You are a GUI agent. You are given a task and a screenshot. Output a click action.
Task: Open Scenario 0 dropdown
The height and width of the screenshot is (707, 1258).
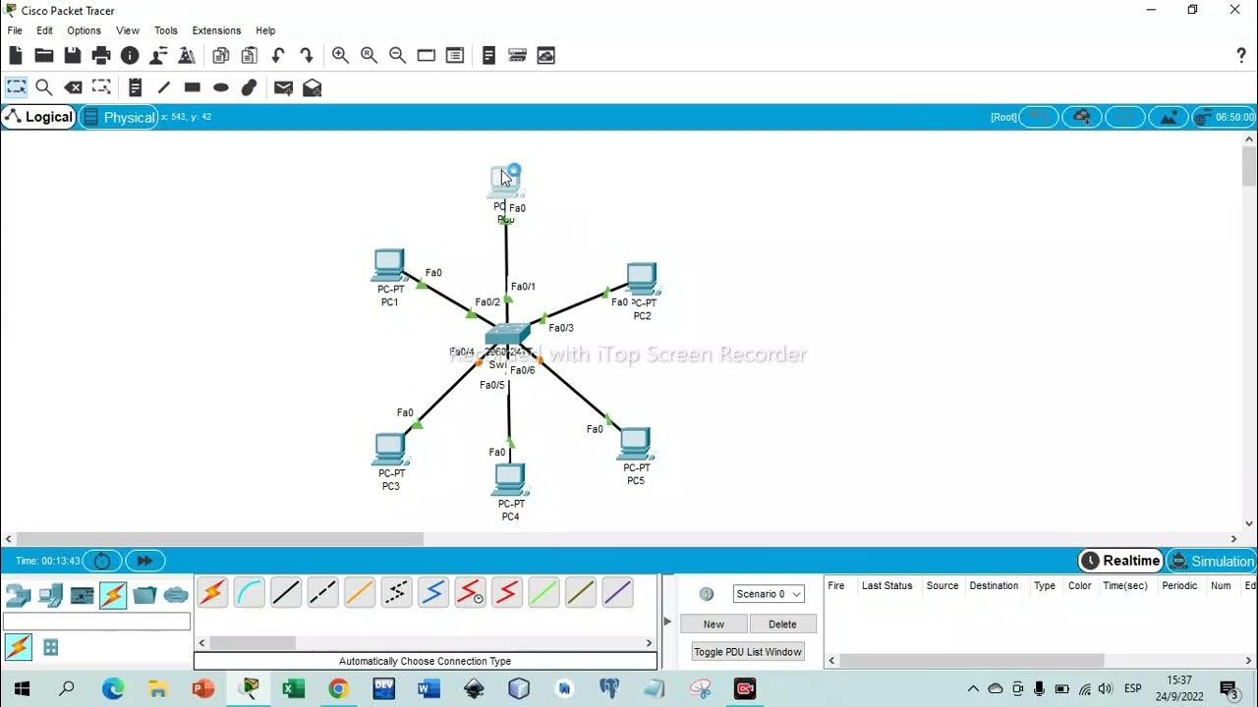tap(769, 594)
